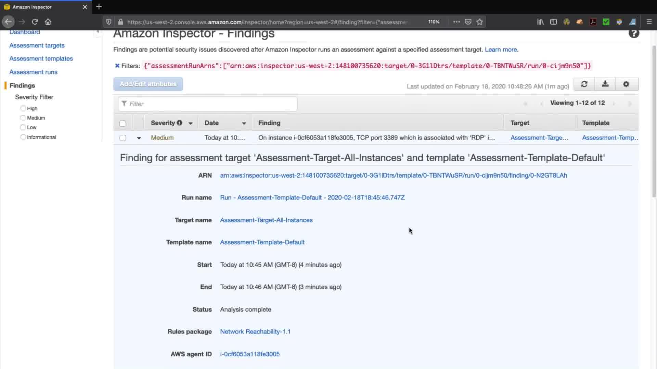Sort by Severity dropdown arrow
This screenshot has width=657, height=369.
tap(190, 123)
